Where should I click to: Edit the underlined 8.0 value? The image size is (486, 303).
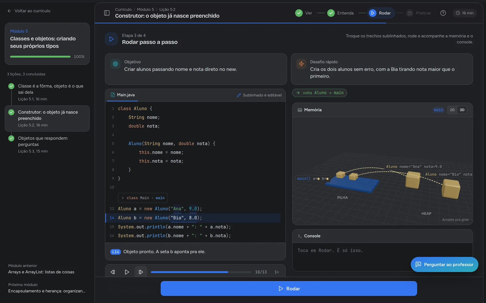tap(193, 218)
